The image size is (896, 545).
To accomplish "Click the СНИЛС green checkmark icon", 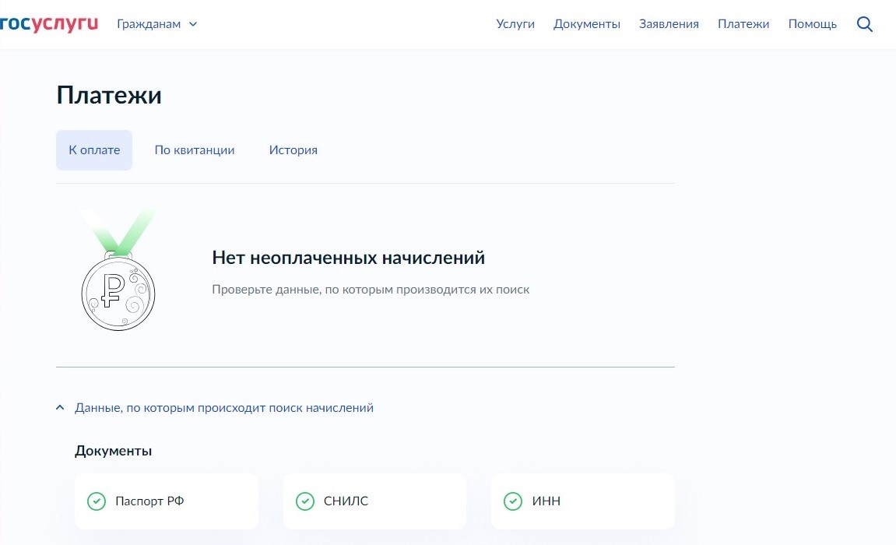I will (x=305, y=501).
